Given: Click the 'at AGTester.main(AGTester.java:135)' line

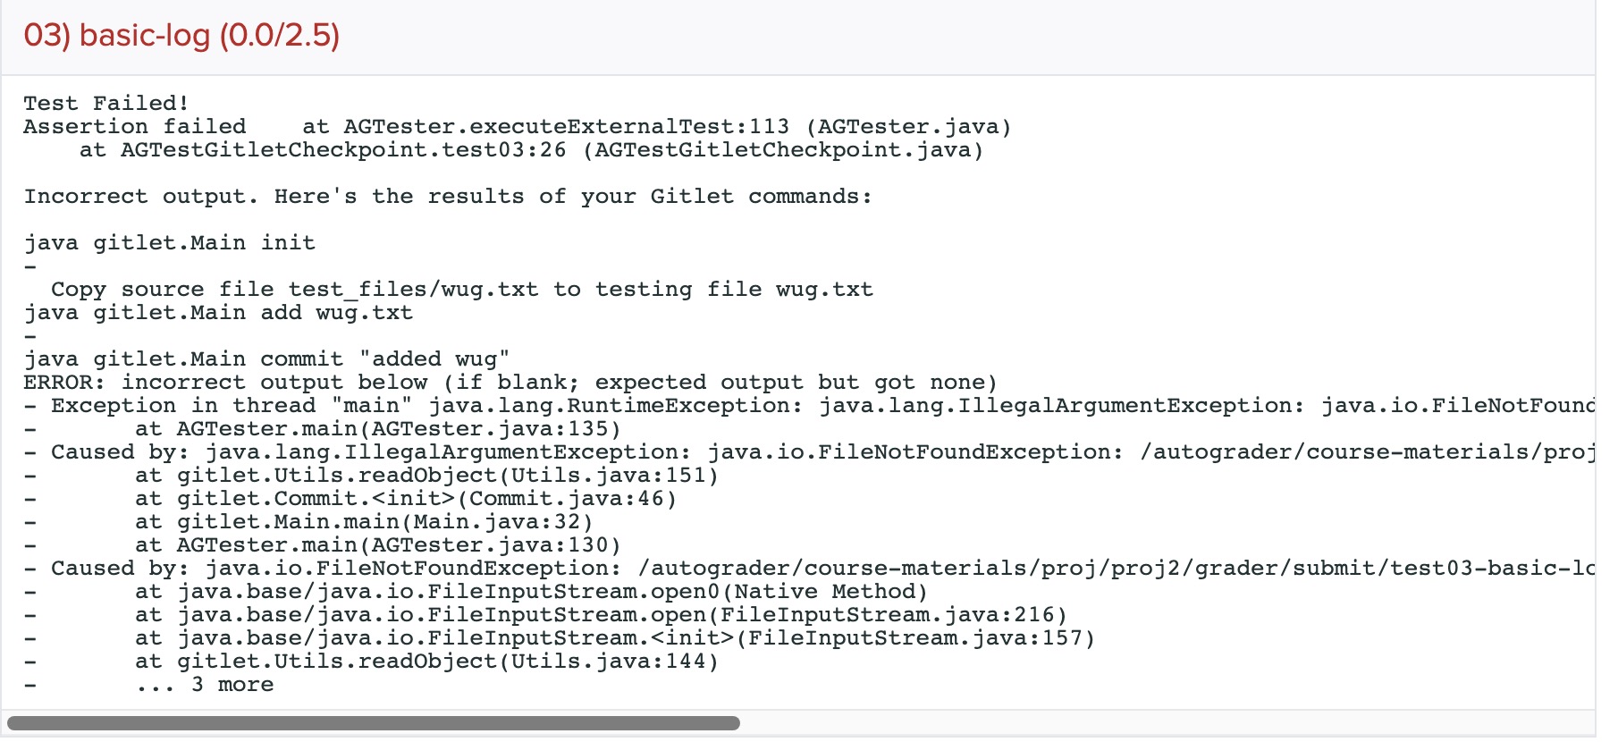Looking at the screenshot, I should 377,429.
